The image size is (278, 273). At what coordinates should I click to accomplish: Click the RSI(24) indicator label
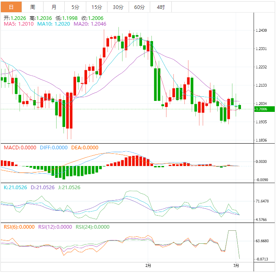(92, 227)
